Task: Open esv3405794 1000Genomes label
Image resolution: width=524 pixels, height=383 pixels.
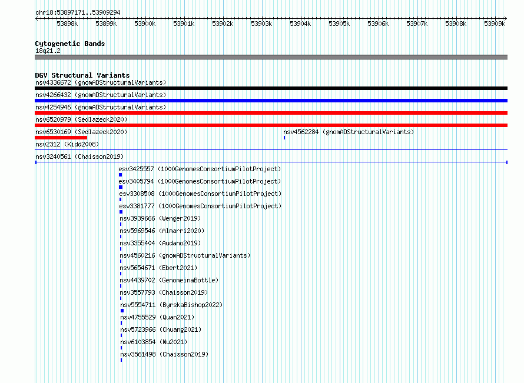Action: tap(200, 181)
